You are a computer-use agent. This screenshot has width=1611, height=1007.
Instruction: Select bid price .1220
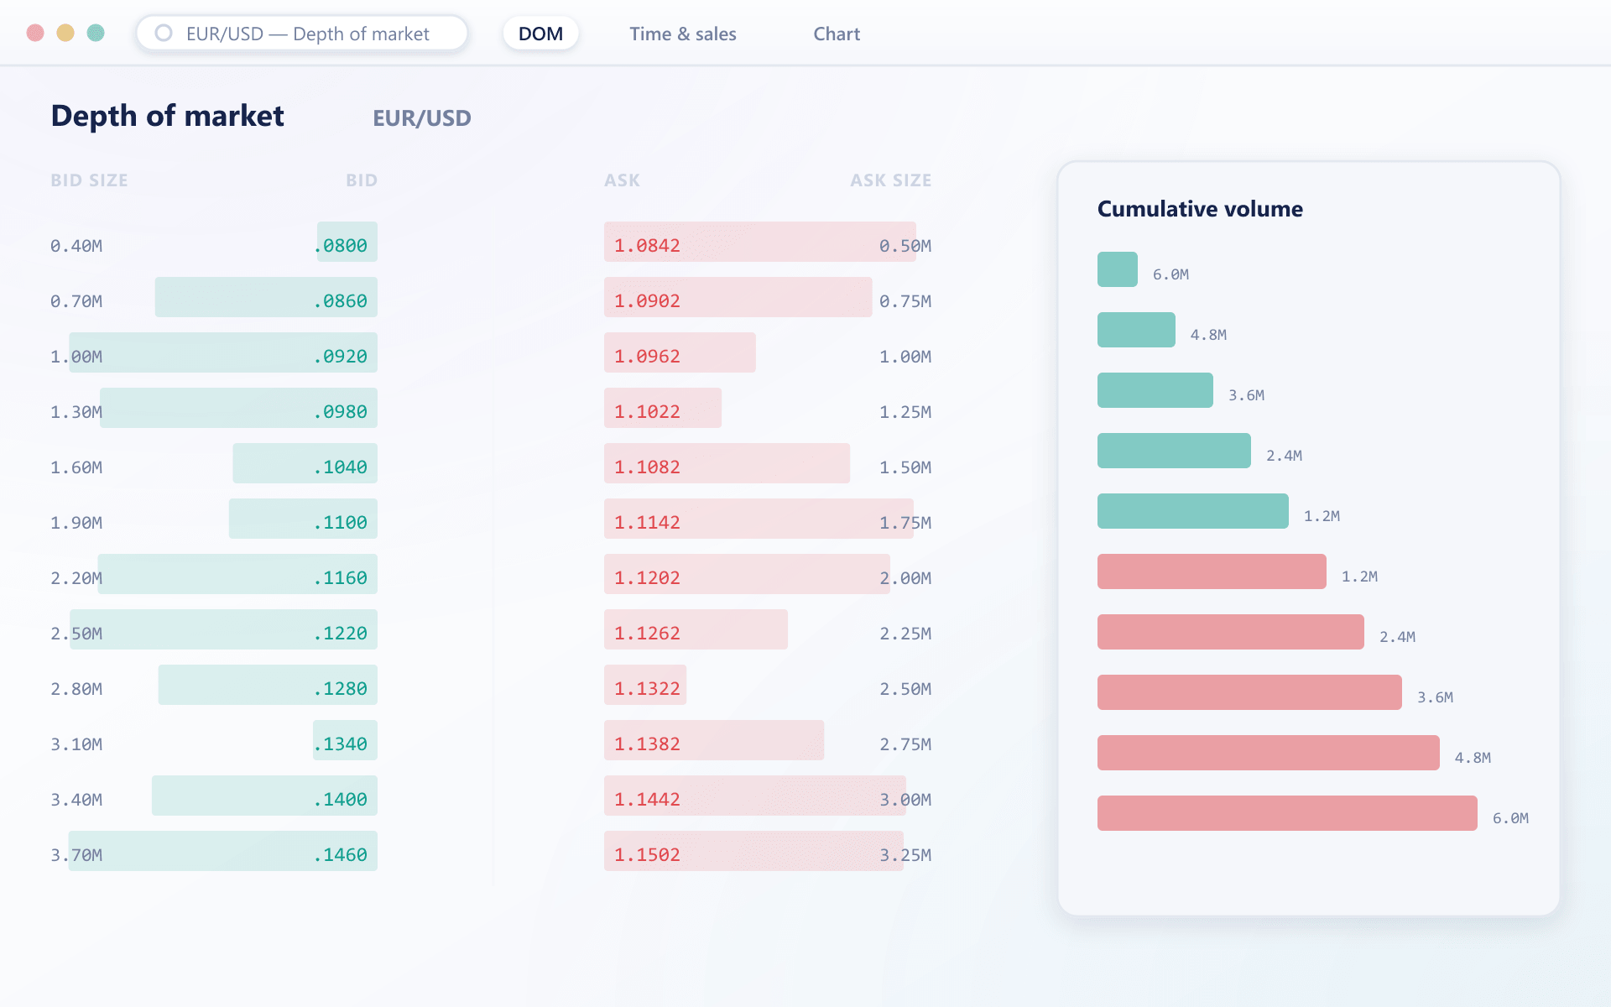point(341,634)
